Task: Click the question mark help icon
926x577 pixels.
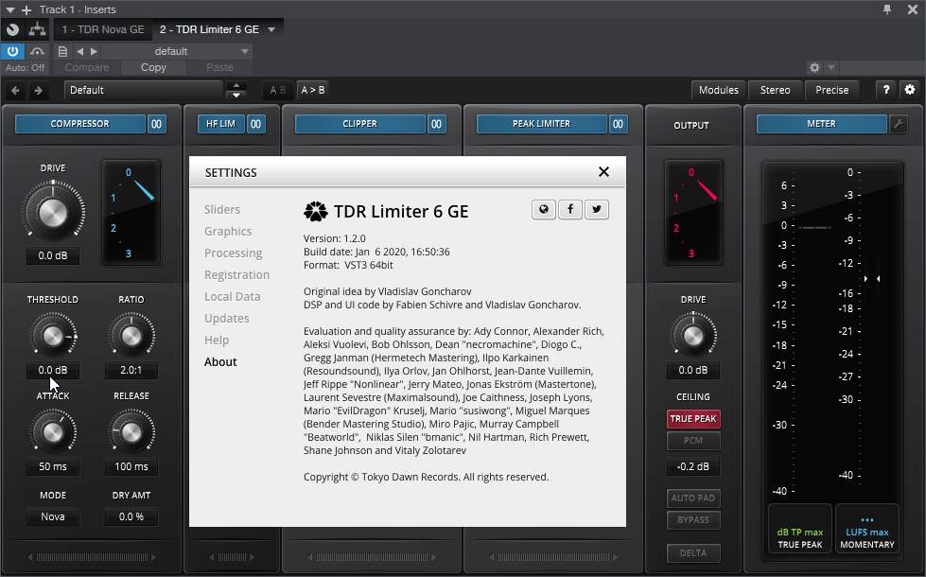Action: [886, 90]
